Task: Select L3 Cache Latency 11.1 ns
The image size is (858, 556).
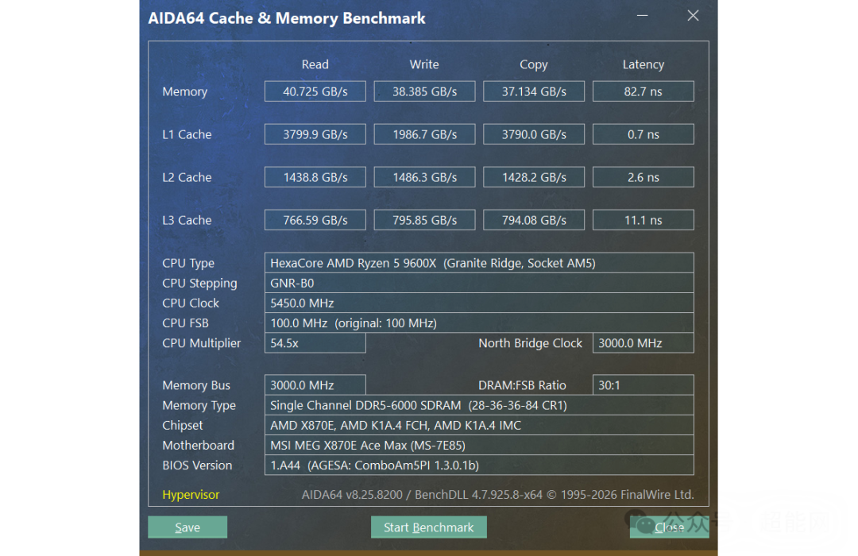Action: [643, 220]
